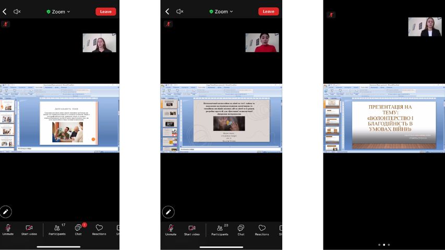Open Zoom dropdown in 17-participant meeting
This screenshot has height=250, width=445.
58,11
